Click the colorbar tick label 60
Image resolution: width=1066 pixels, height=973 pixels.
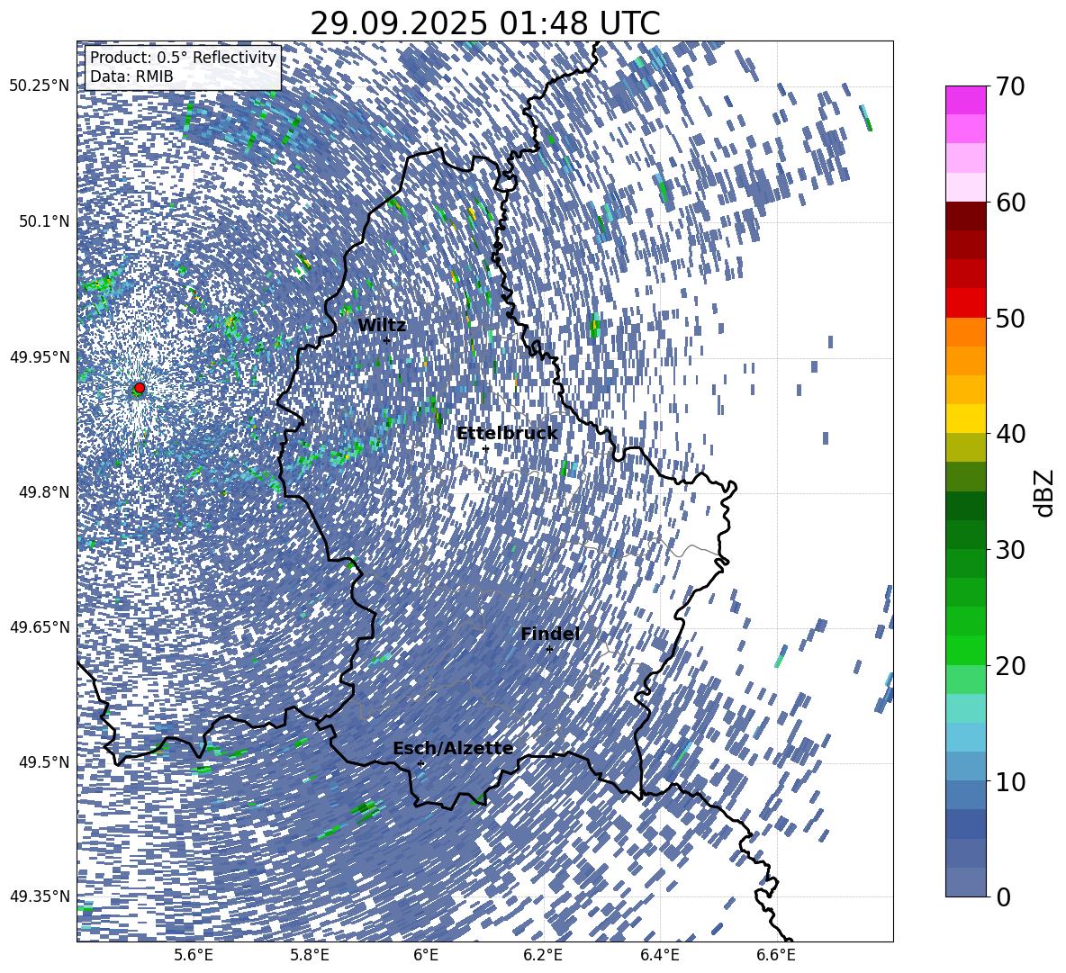pyautogui.click(x=1011, y=203)
